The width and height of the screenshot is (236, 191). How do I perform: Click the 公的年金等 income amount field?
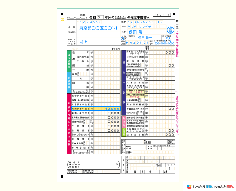click(x=107, y=57)
